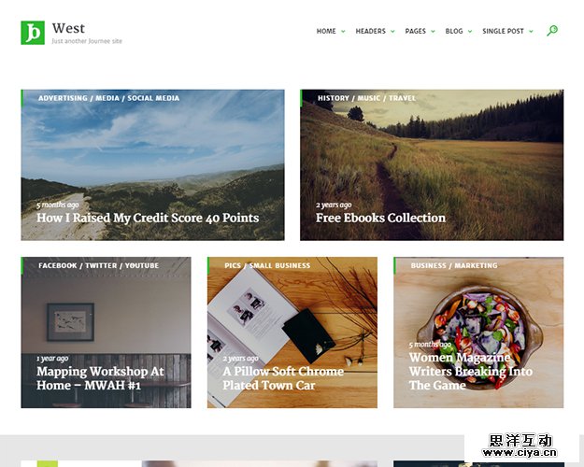Select the YOUTUBE category tag
Image resolution: width=584 pixels, height=467 pixels.
point(142,265)
